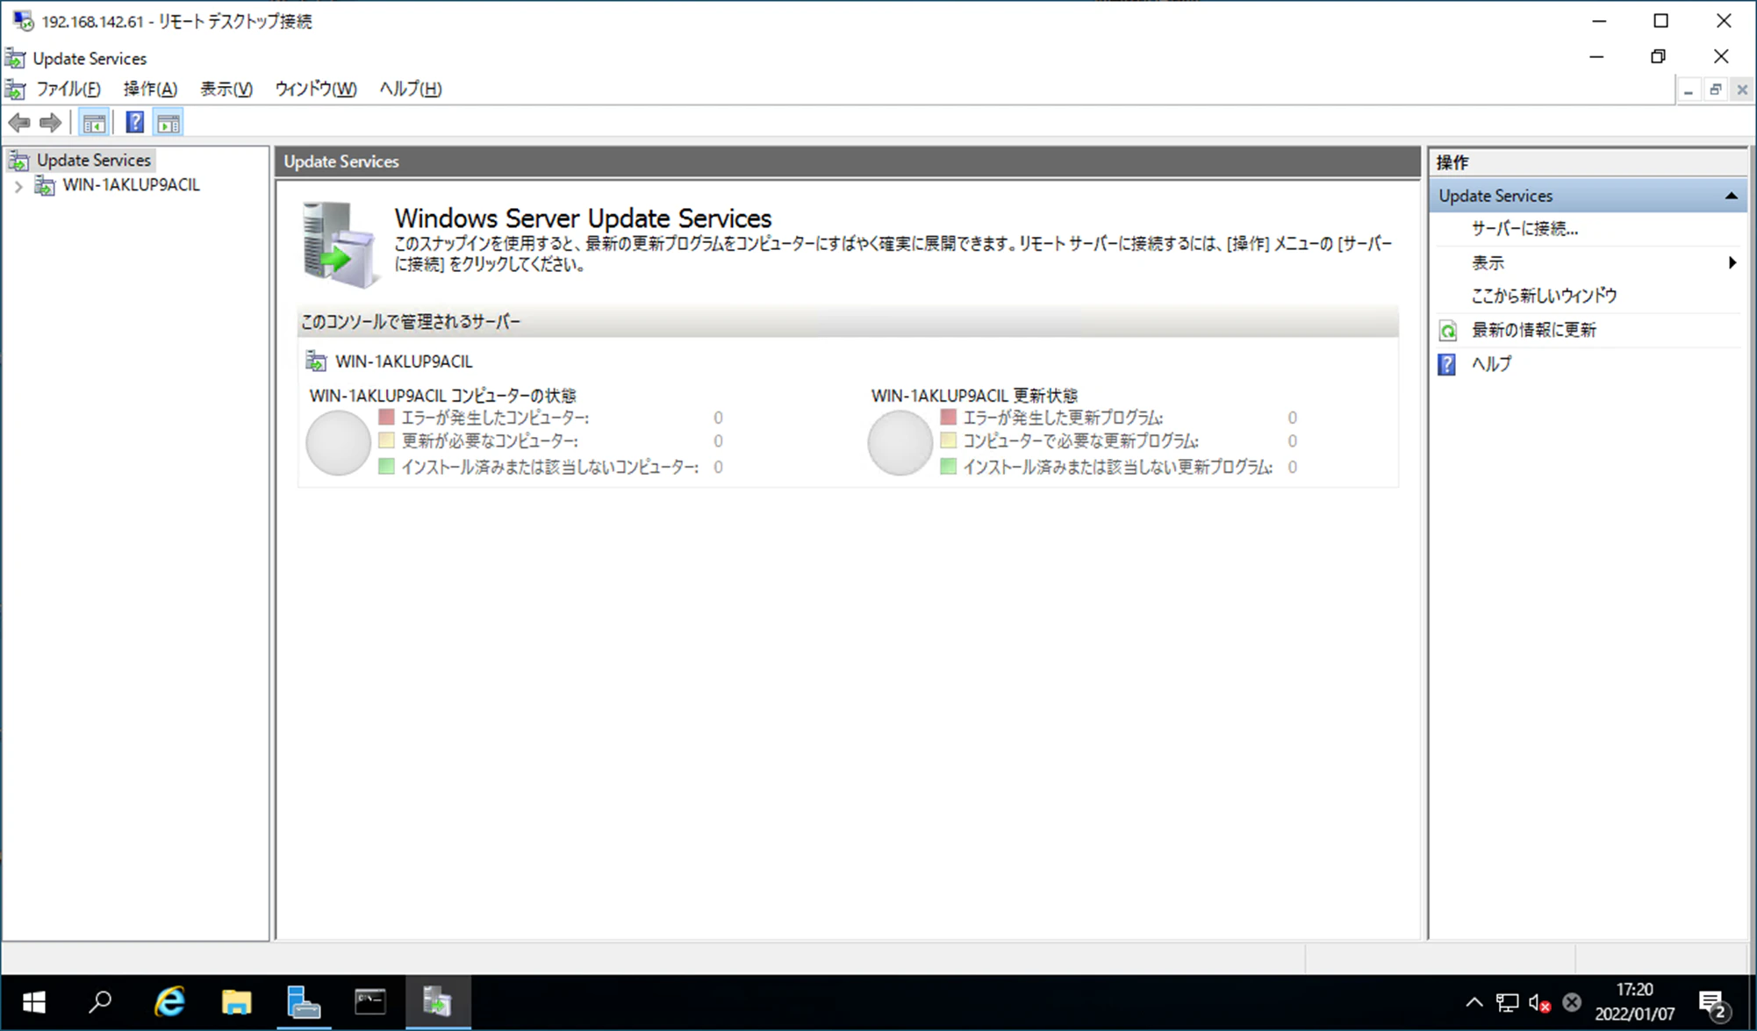This screenshot has width=1757, height=1031.
Task: Expand the WIN-1AKLUP9ACIL tree node
Action: 18,186
